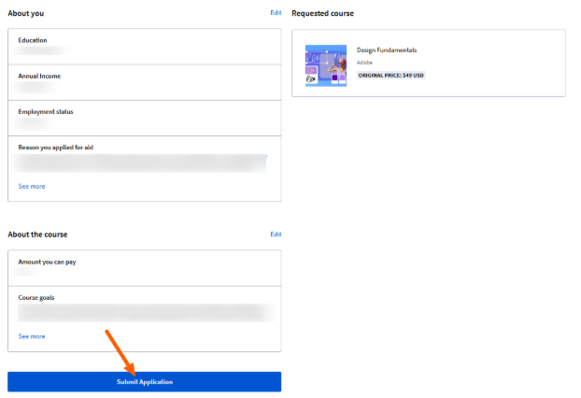Screen dimensions: 581x398
Task: Click the ORIGINAL PRICE: $49 USD badge
Action: pos(391,76)
